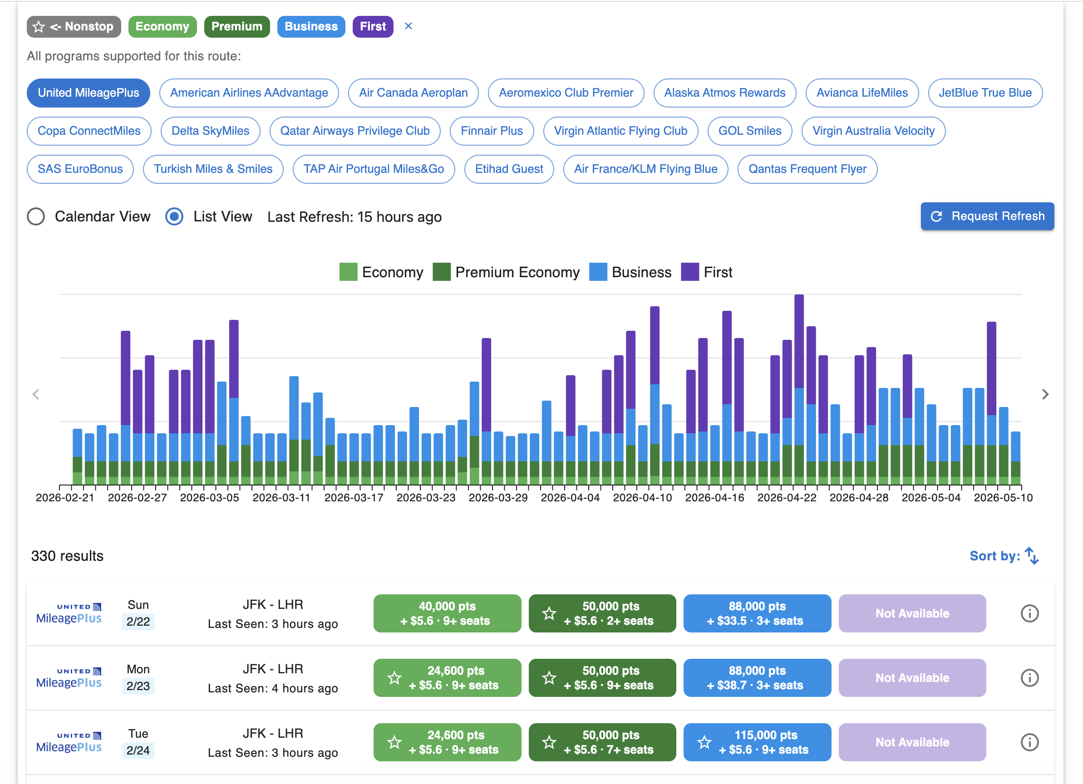
Task: Star the Sunday 50,000 pts premium fare
Action: (550, 613)
